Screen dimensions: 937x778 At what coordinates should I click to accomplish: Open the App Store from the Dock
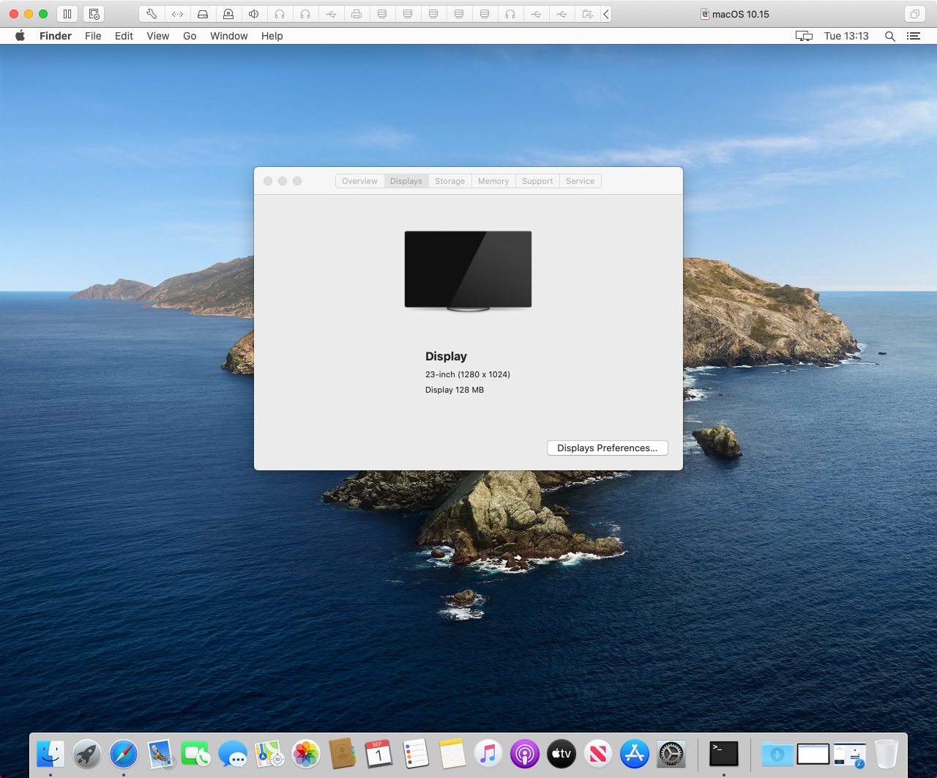pyautogui.click(x=634, y=754)
